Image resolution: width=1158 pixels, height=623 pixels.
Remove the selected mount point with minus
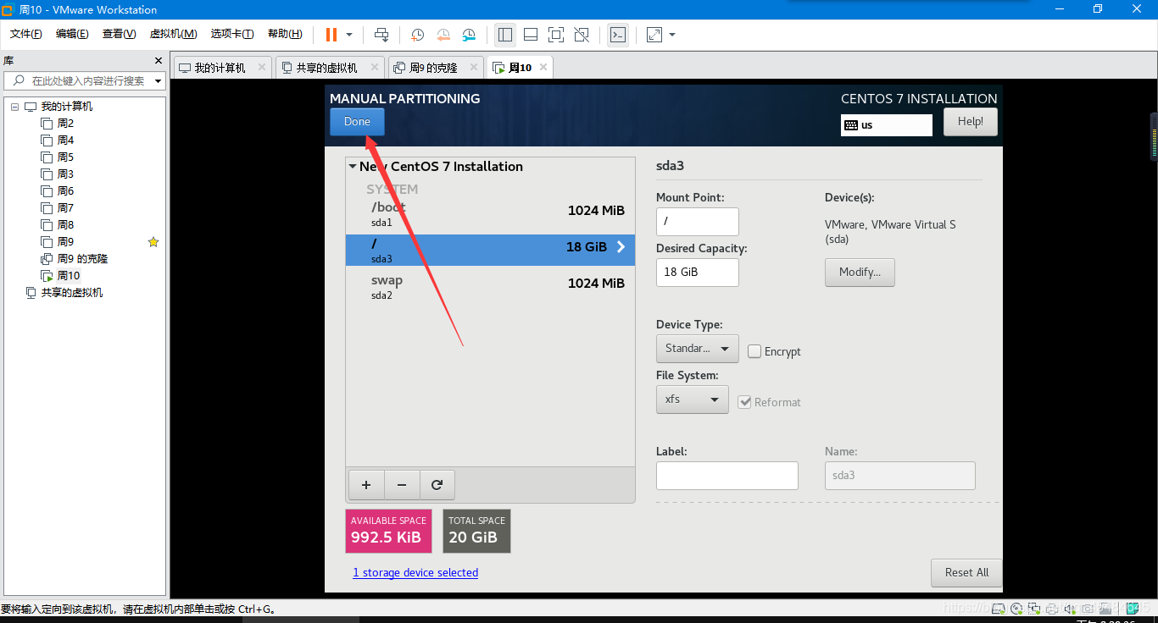pos(402,485)
